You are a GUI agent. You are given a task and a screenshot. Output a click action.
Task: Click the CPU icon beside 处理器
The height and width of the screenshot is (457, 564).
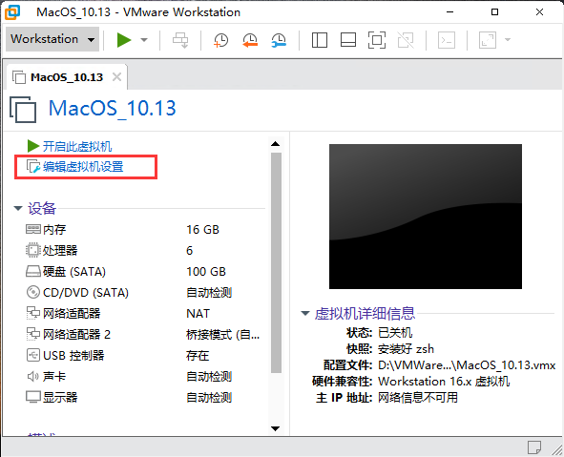pyautogui.click(x=33, y=250)
